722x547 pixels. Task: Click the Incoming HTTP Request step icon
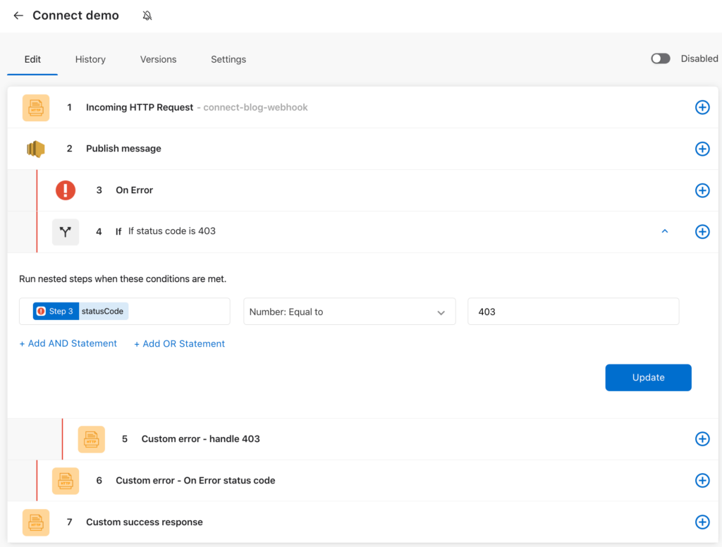tap(36, 108)
